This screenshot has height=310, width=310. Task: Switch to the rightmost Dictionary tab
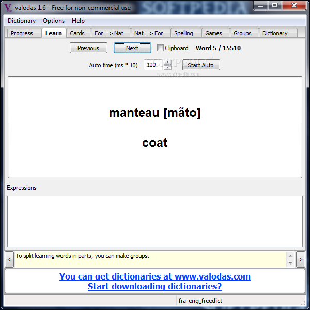click(278, 33)
